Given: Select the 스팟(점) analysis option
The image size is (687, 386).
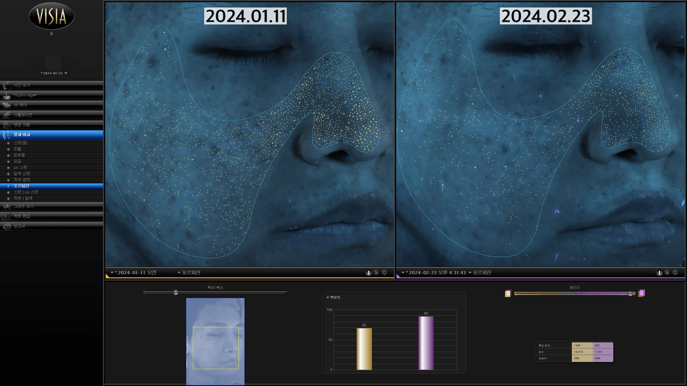Looking at the screenshot, I should 52,143.
